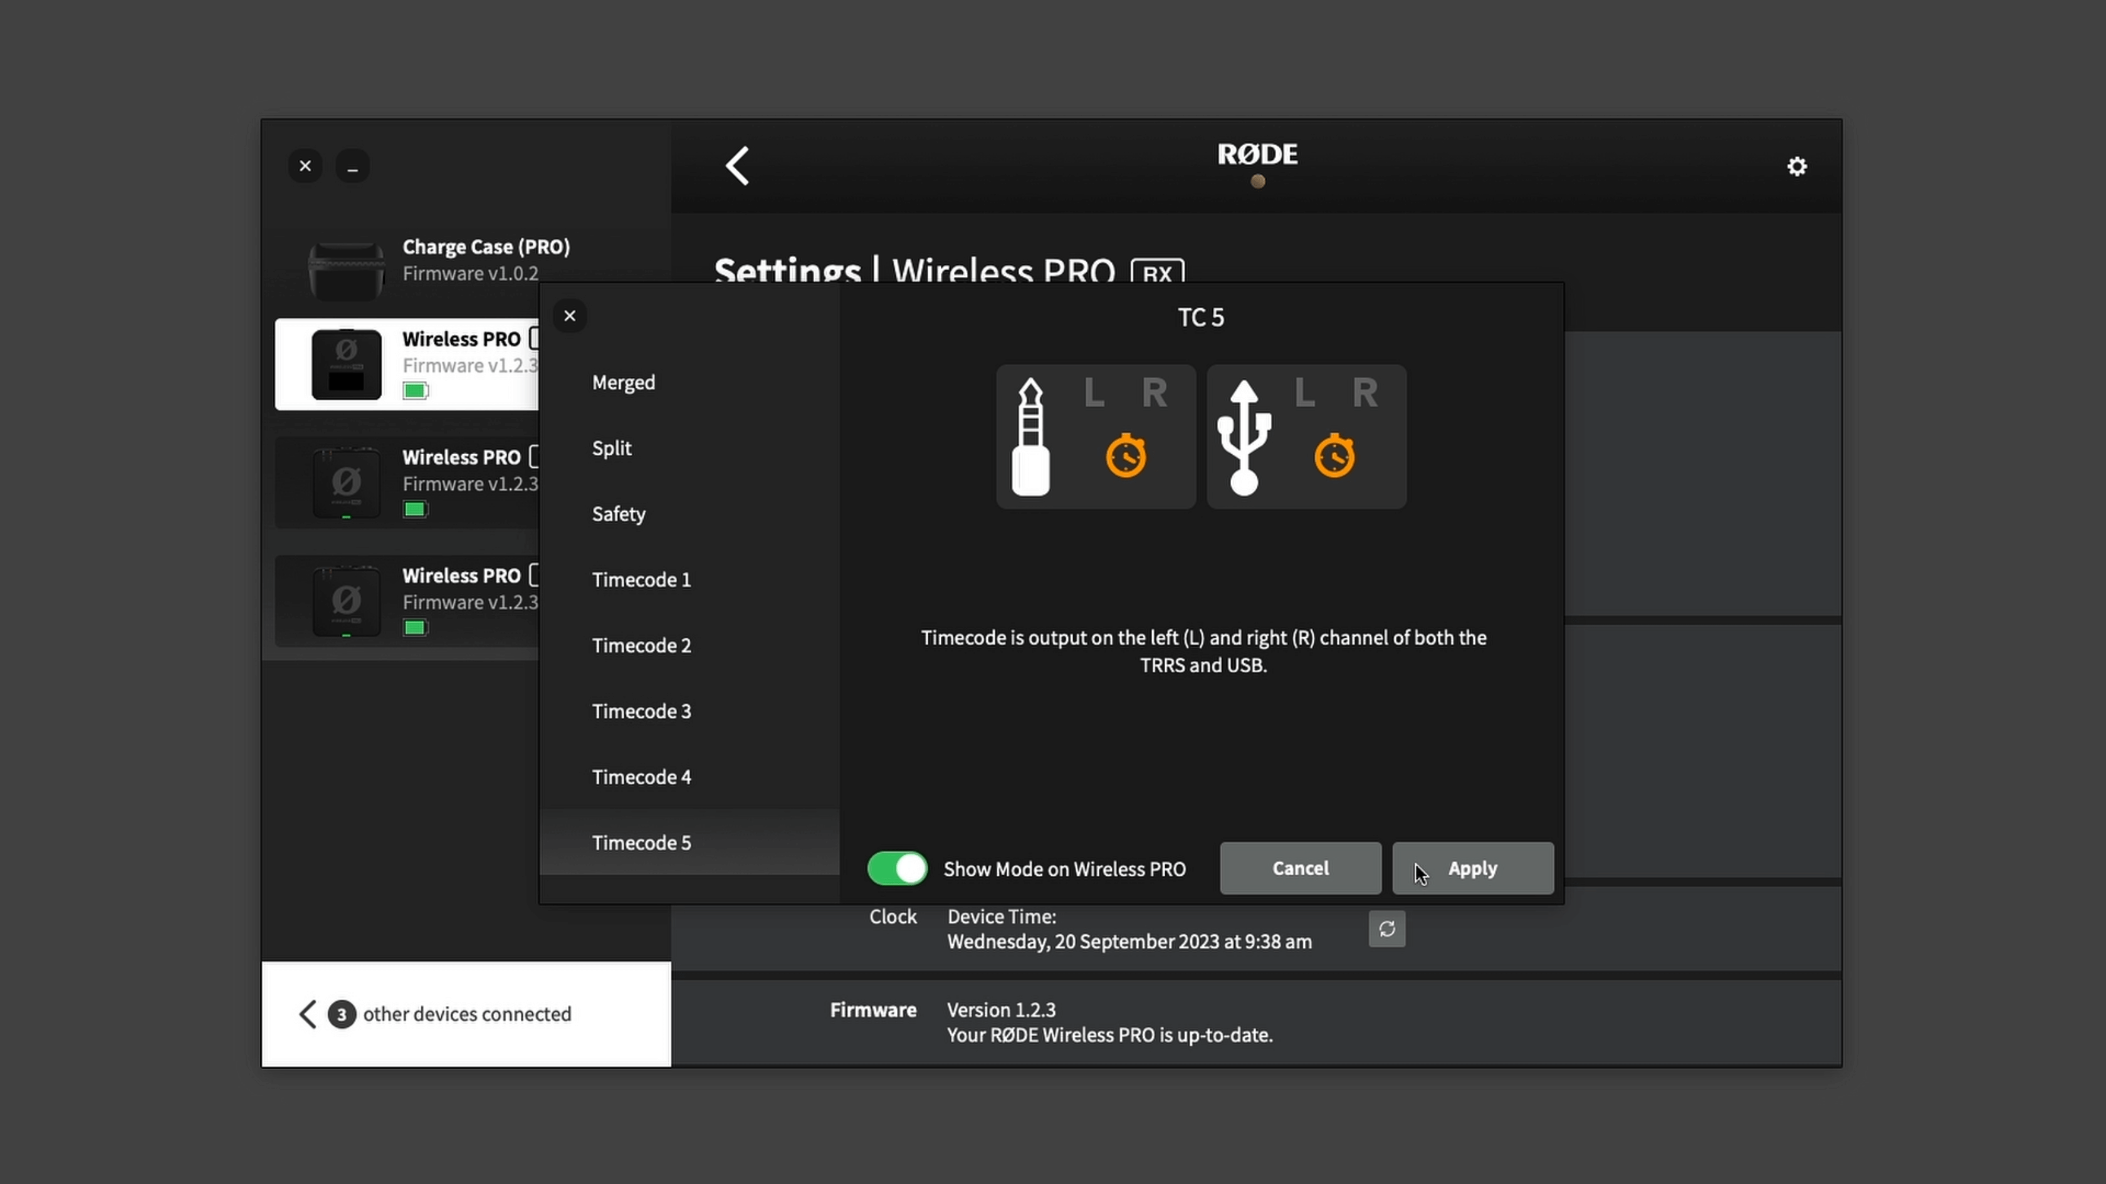
Task: Open the settings gear icon
Action: [x=1796, y=167]
